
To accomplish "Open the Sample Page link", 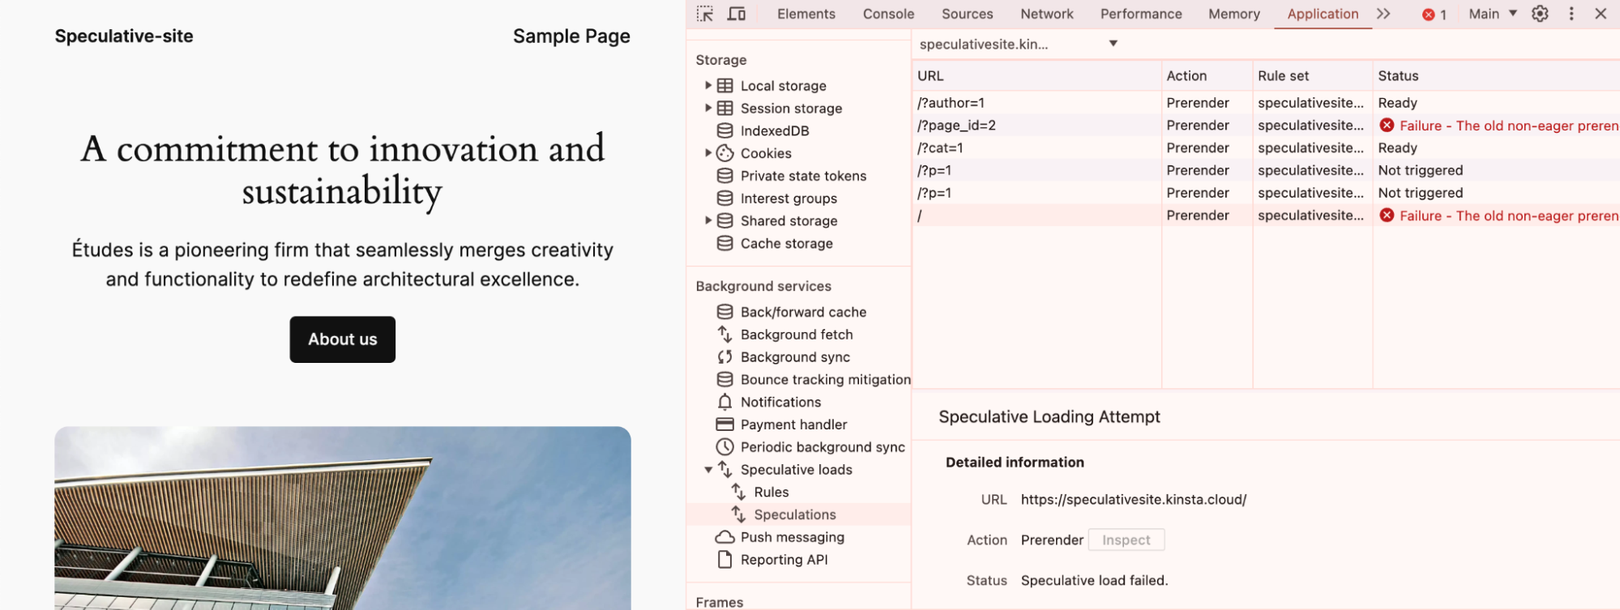I will [571, 36].
